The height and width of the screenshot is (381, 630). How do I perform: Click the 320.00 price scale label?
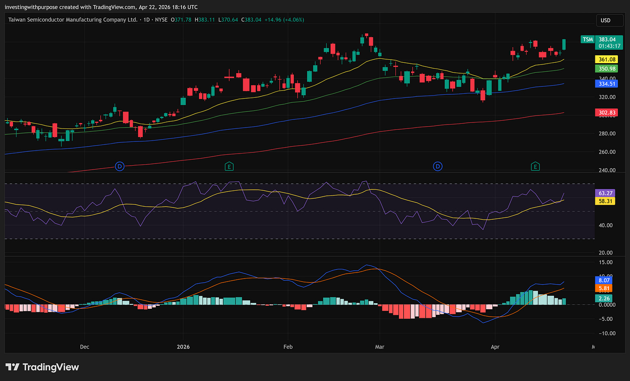607,97
